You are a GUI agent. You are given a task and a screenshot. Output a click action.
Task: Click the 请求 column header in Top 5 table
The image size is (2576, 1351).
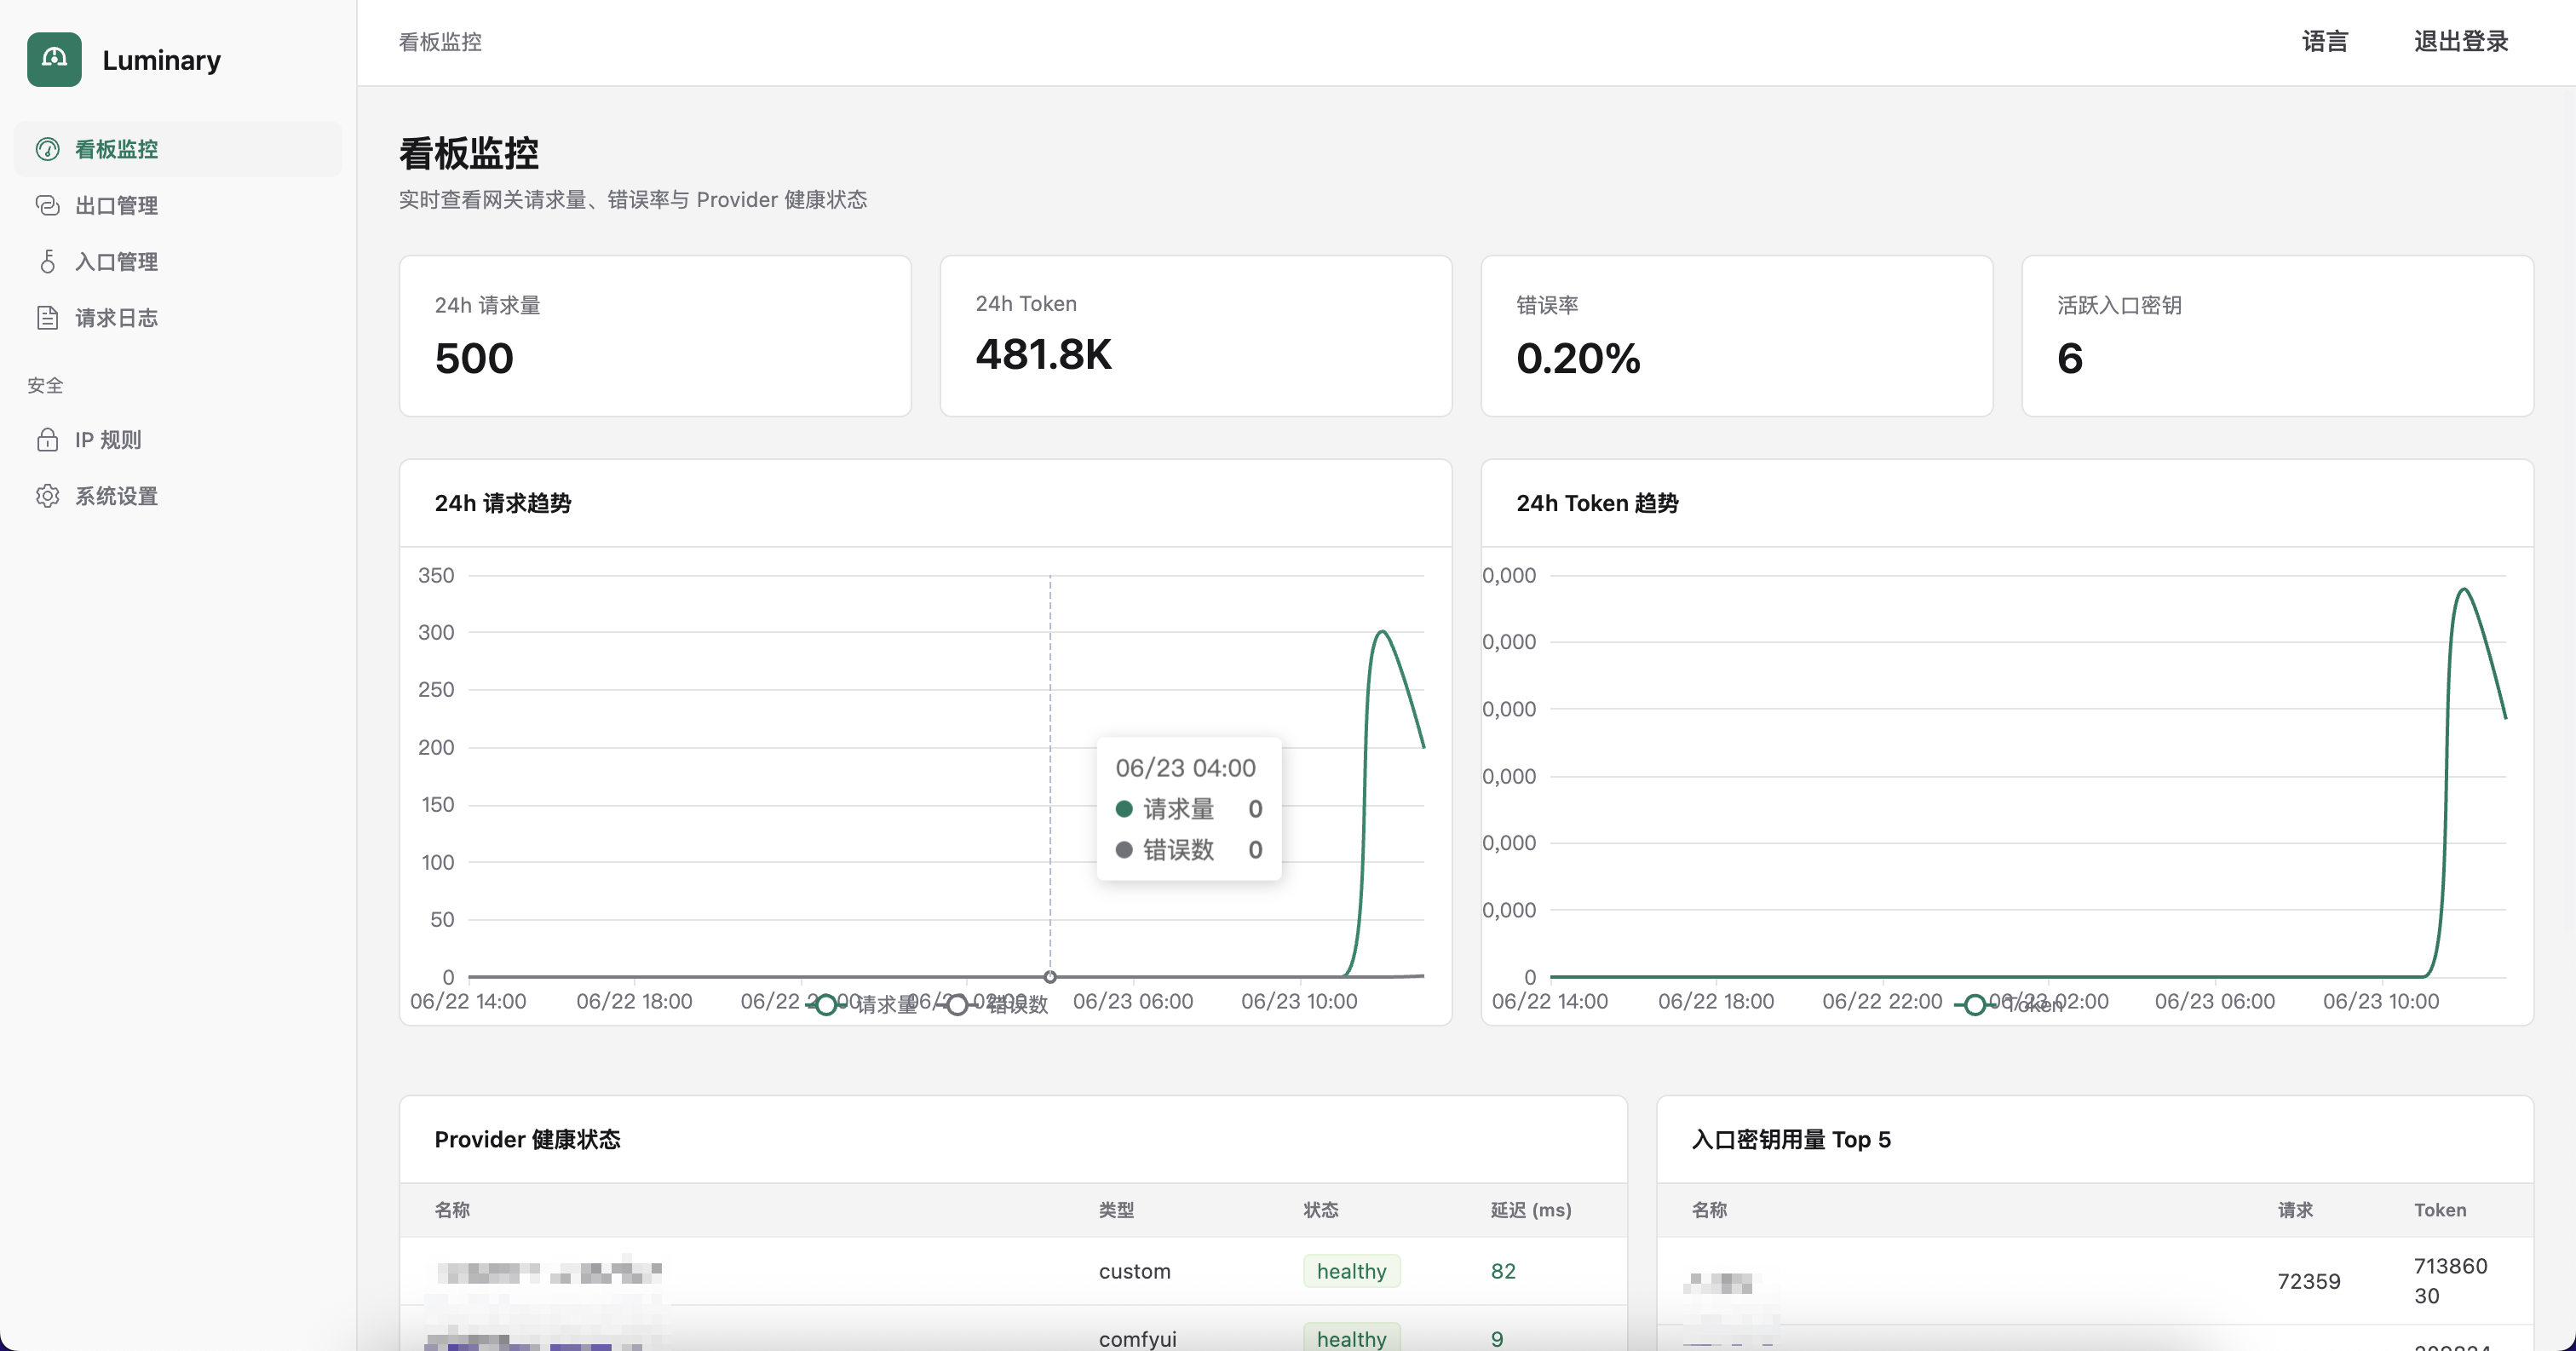(2295, 1210)
